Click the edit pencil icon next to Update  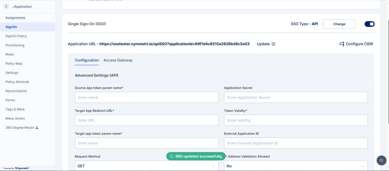point(273,44)
